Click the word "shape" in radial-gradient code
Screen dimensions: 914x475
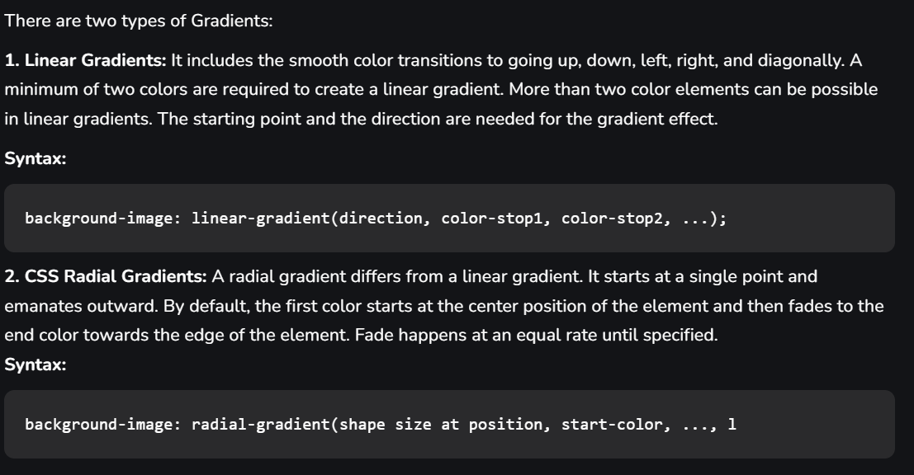(x=362, y=425)
